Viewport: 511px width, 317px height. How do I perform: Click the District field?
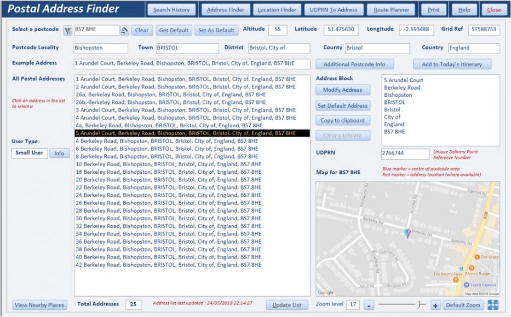point(279,48)
